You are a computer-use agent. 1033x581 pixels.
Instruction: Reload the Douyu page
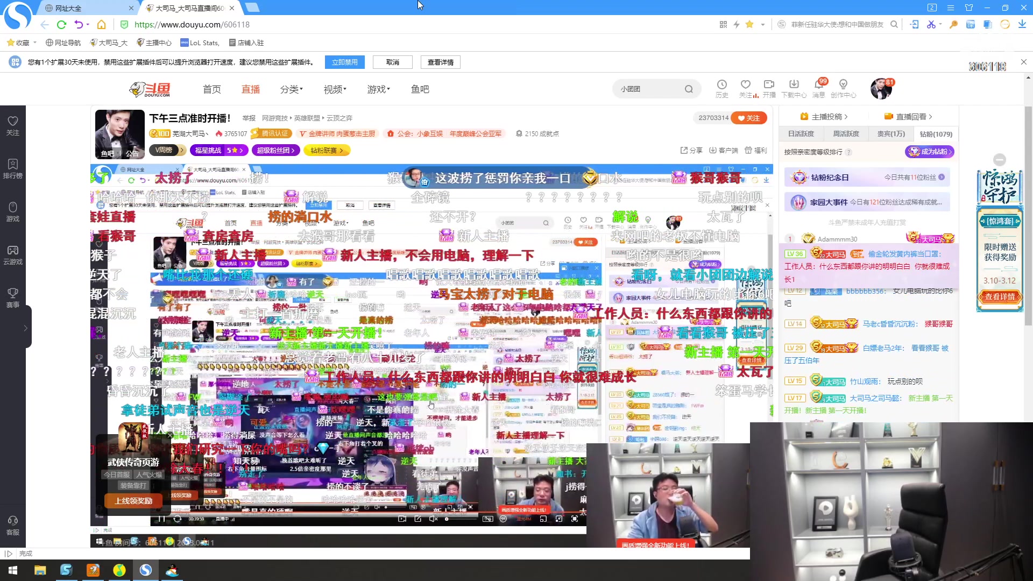click(x=61, y=25)
